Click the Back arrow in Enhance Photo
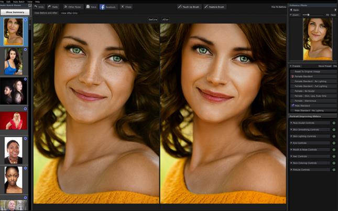 coord(291,10)
